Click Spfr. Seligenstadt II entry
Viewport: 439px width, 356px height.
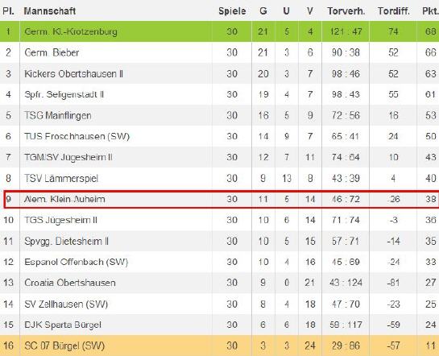[x=64, y=94]
